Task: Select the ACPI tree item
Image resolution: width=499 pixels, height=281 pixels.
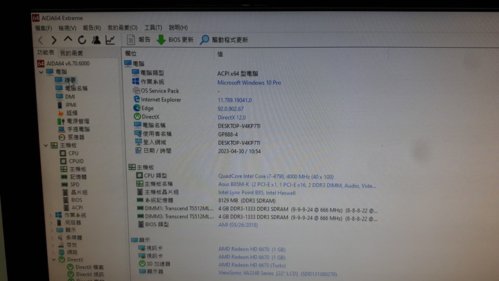Action: (73, 207)
